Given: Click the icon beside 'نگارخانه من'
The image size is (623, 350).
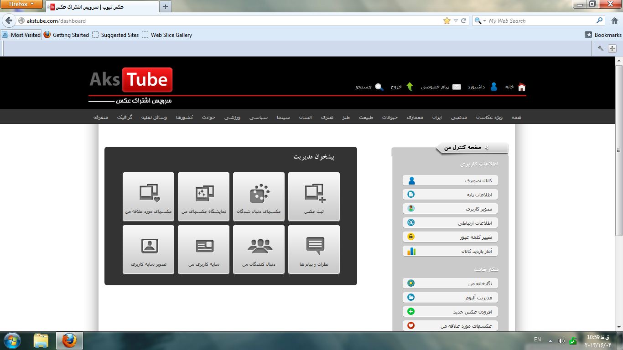Looking at the screenshot, I should pyautogui.click(x=411, y=283).
